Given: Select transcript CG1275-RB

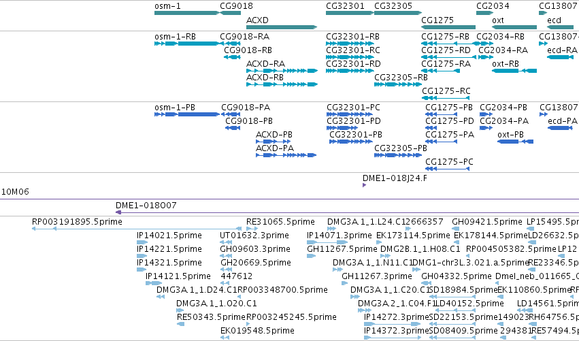Looking at the screenshot, I should point(448,44).
